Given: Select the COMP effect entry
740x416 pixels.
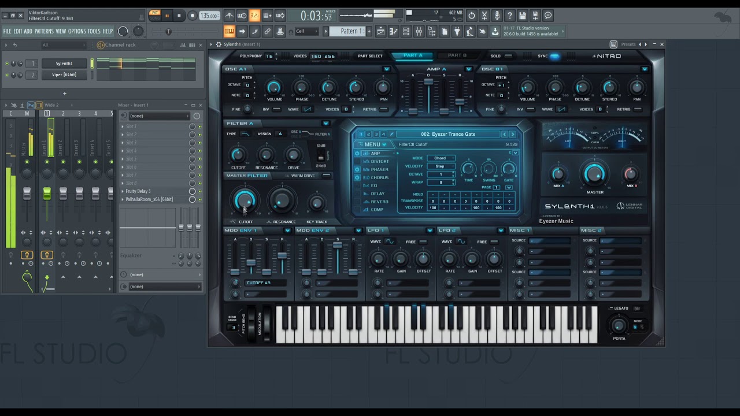Looking at the screenshot, I should point(377,210).
